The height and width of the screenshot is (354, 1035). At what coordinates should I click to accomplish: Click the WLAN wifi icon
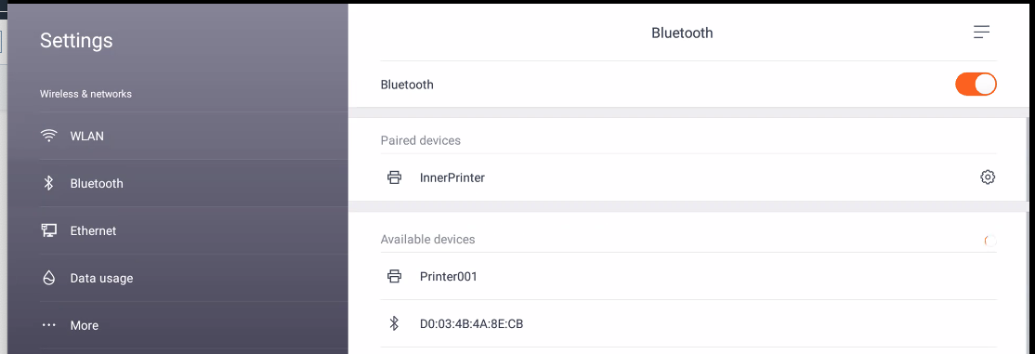(x=48, y=136)
